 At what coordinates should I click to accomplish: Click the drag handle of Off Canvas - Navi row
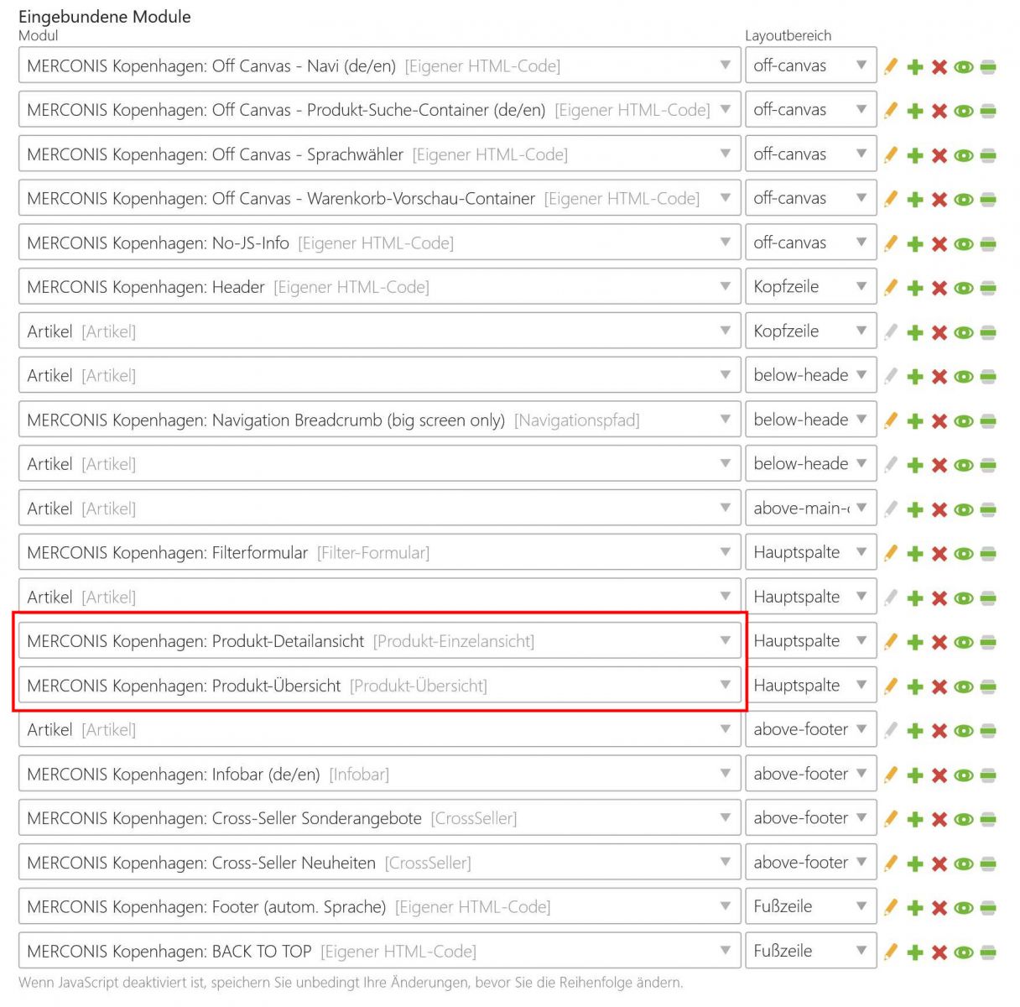click(988, 67)
